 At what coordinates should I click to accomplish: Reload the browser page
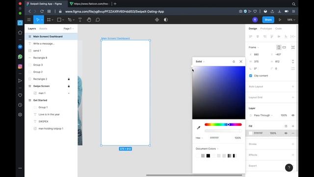pyautogui.click(x=42, y=11)
